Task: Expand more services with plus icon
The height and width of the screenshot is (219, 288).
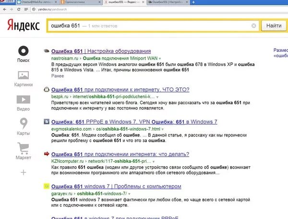Action: coord(24,172)
